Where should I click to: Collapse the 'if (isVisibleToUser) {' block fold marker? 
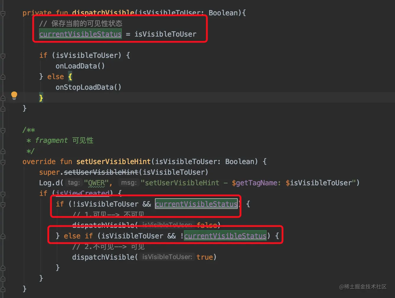tap(3, 56)
